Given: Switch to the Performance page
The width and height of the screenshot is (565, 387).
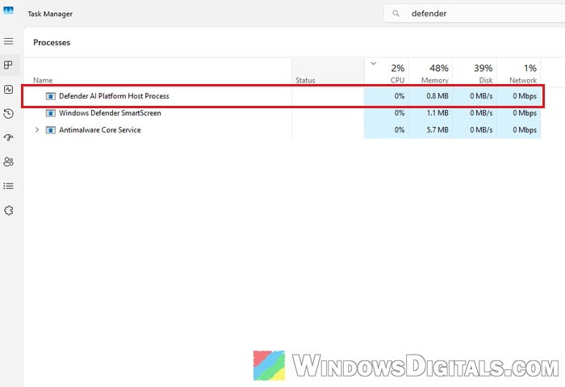Looking at the screenshot, I should 9,90.
